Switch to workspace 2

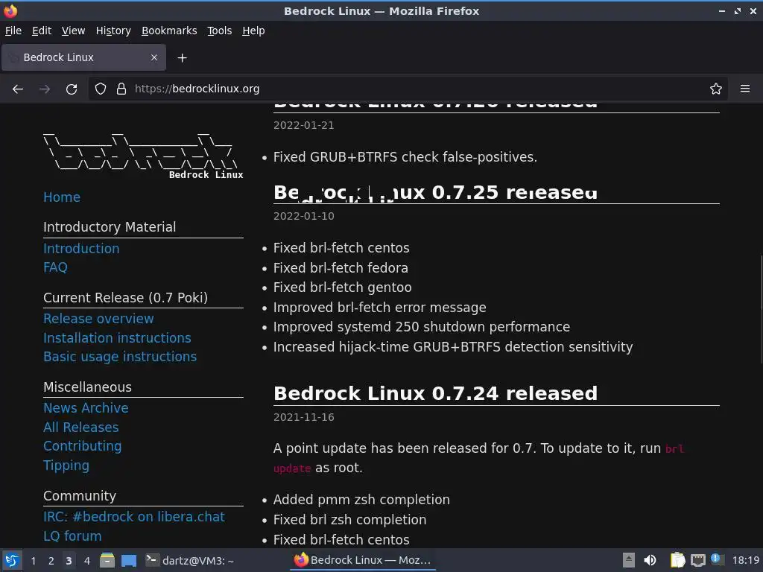tap(51, 561)
